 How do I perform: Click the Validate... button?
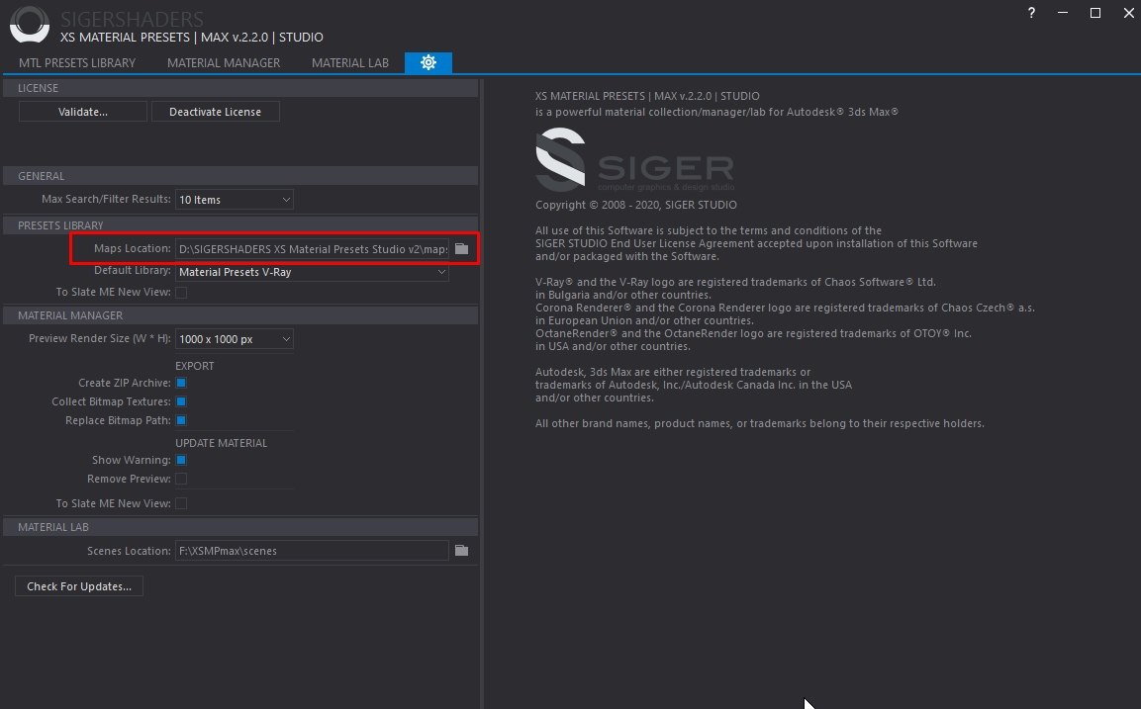tap(83, 112)
